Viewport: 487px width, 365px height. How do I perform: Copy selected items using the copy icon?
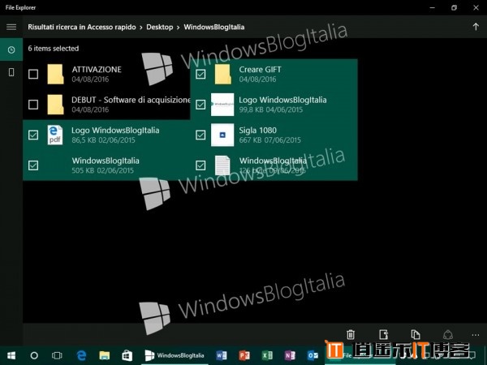pos(416,334)
